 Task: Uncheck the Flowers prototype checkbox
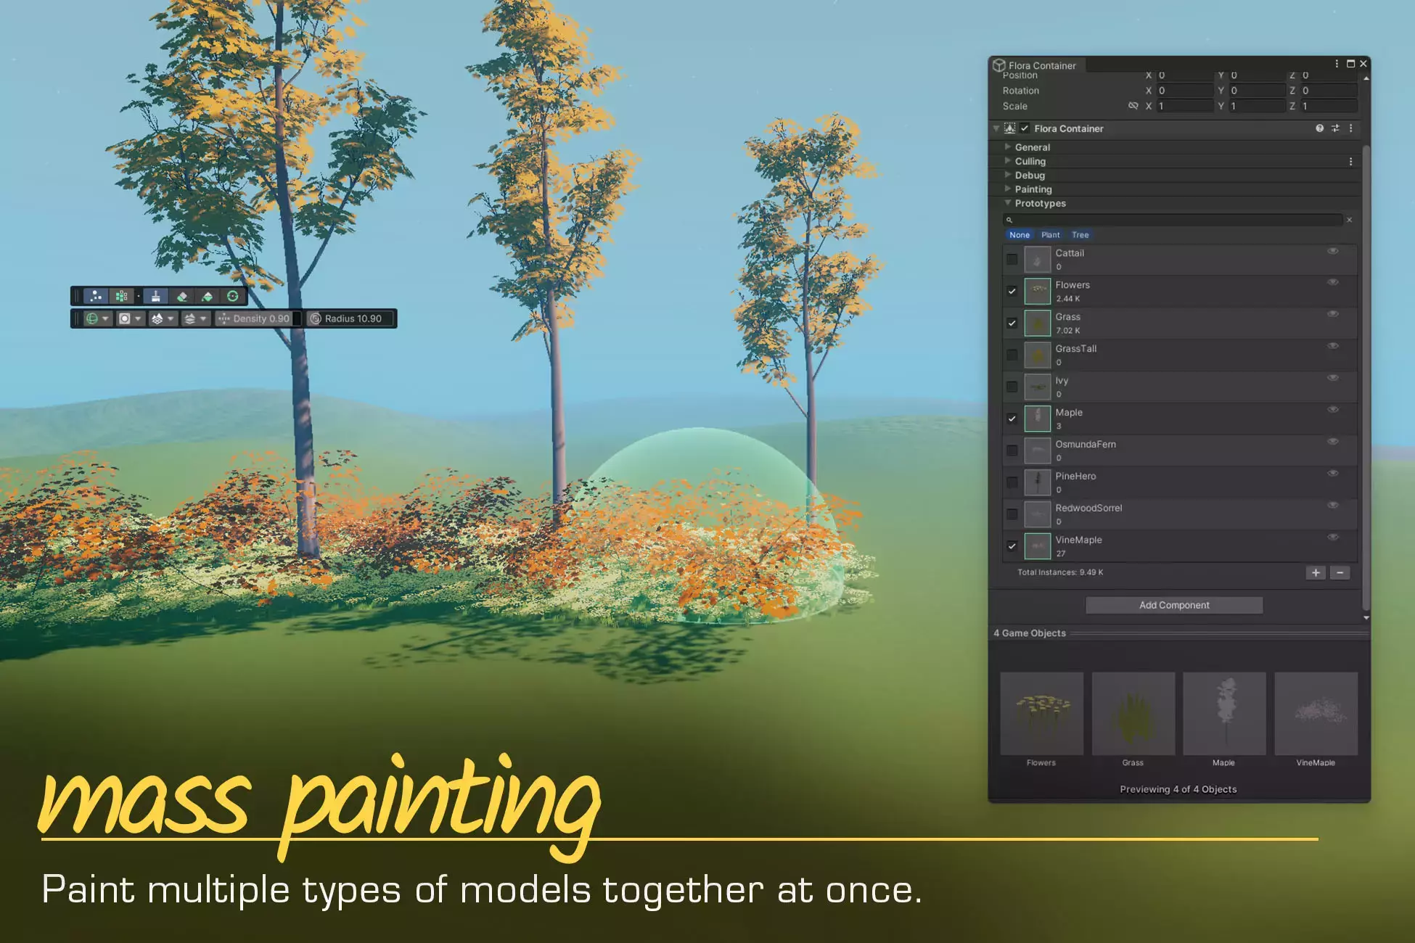(x=1012, y=291)
